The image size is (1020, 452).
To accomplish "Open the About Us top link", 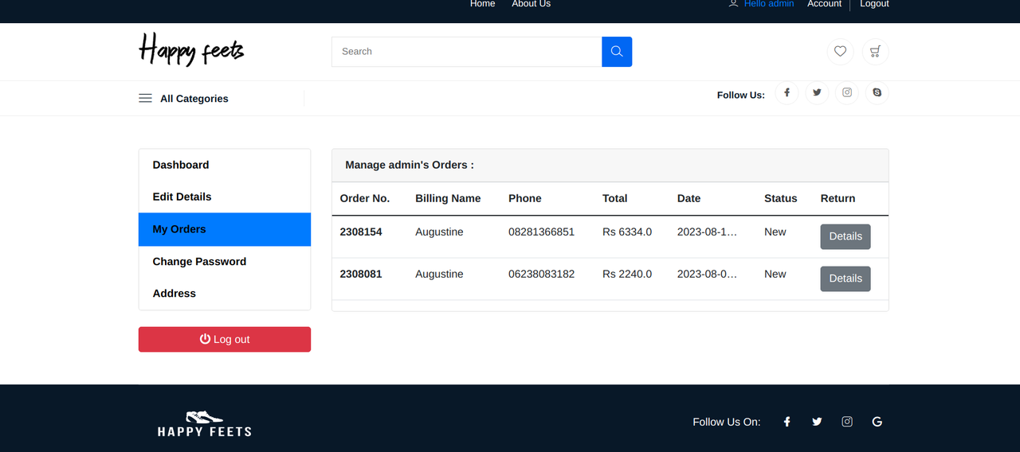I will (531, 4).
